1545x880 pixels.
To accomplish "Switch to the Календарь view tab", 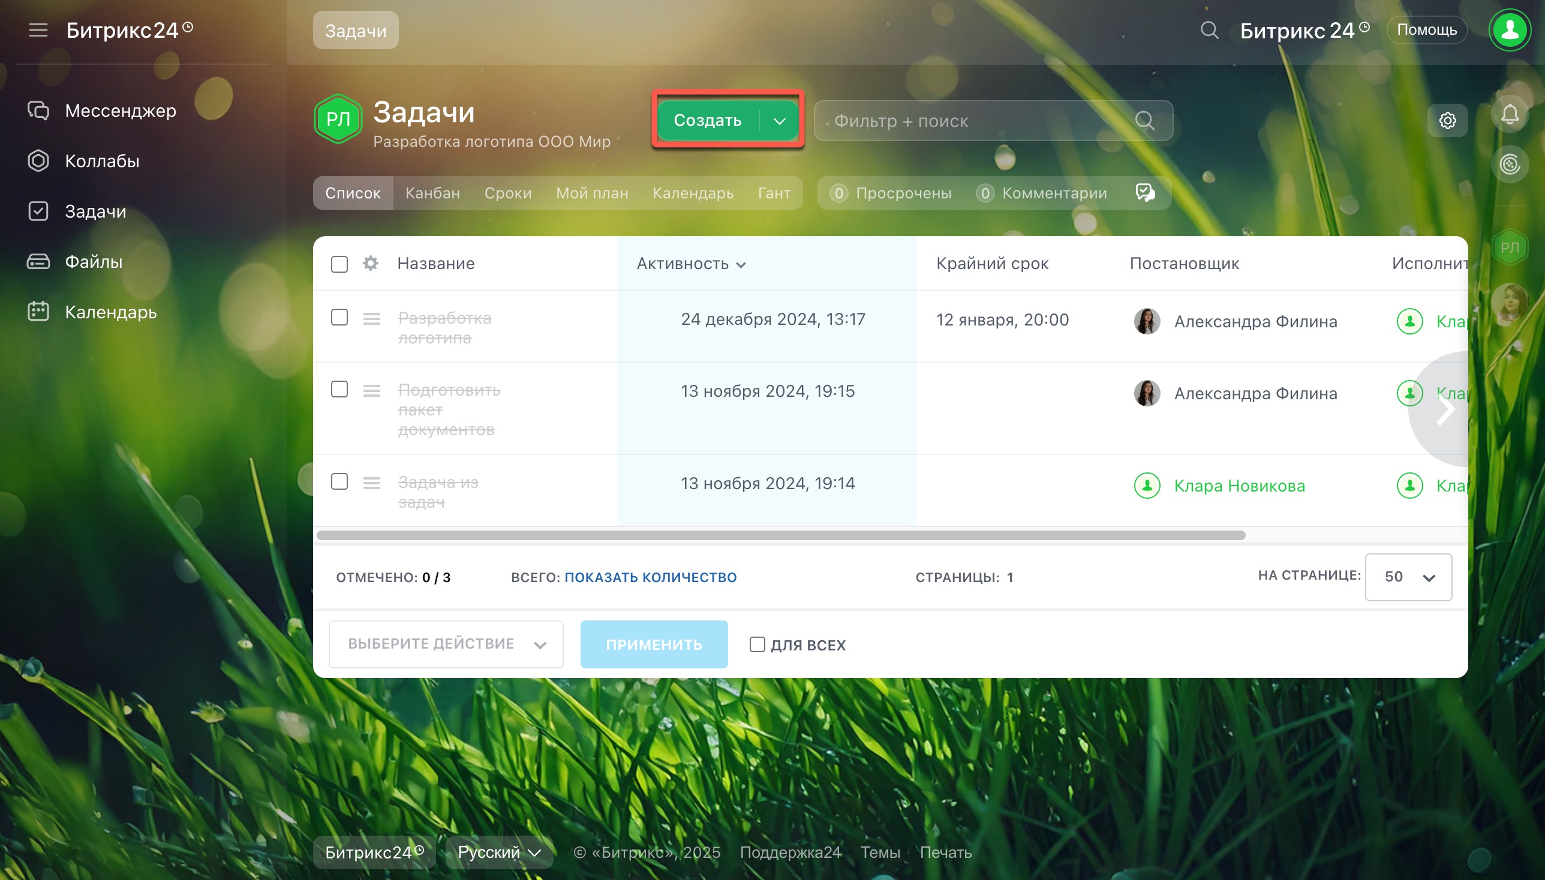I will click(x=693, y=193).
